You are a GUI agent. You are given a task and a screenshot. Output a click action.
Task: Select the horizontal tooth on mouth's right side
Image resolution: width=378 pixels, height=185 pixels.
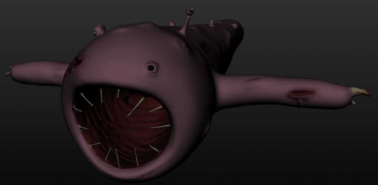tap(160, 126)
